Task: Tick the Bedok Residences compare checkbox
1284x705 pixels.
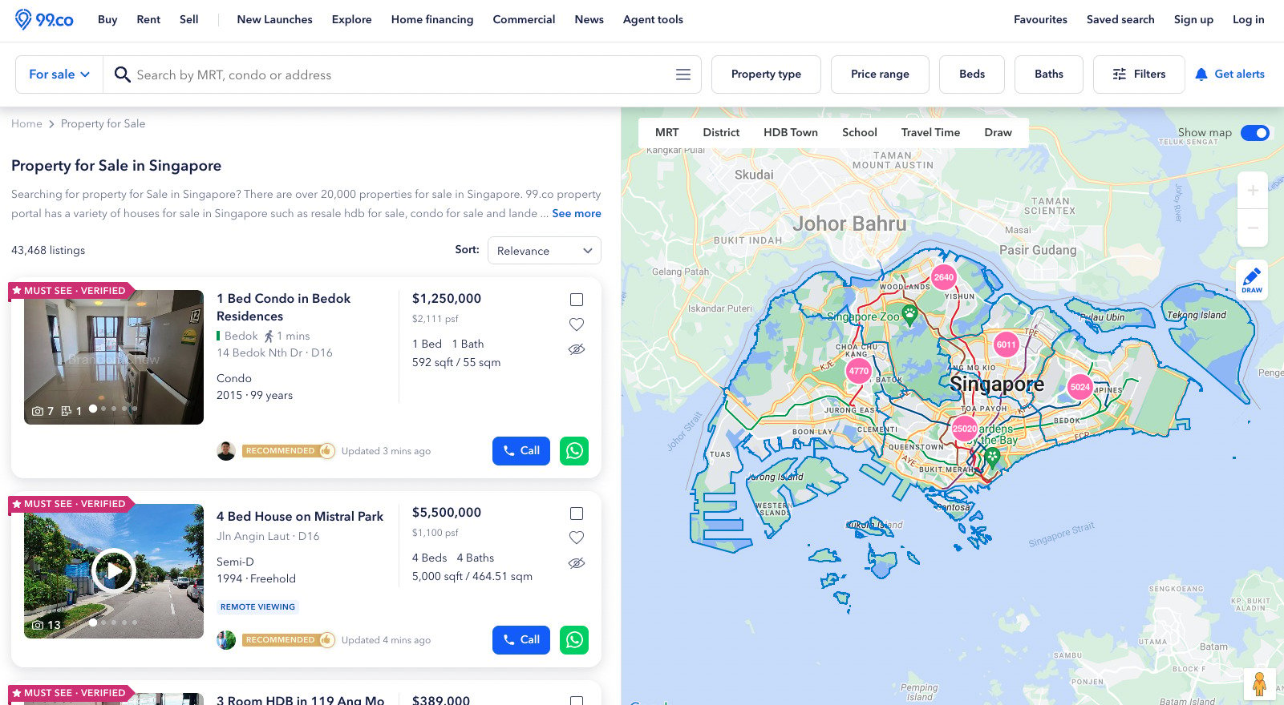Action: [x=577, y=300]
